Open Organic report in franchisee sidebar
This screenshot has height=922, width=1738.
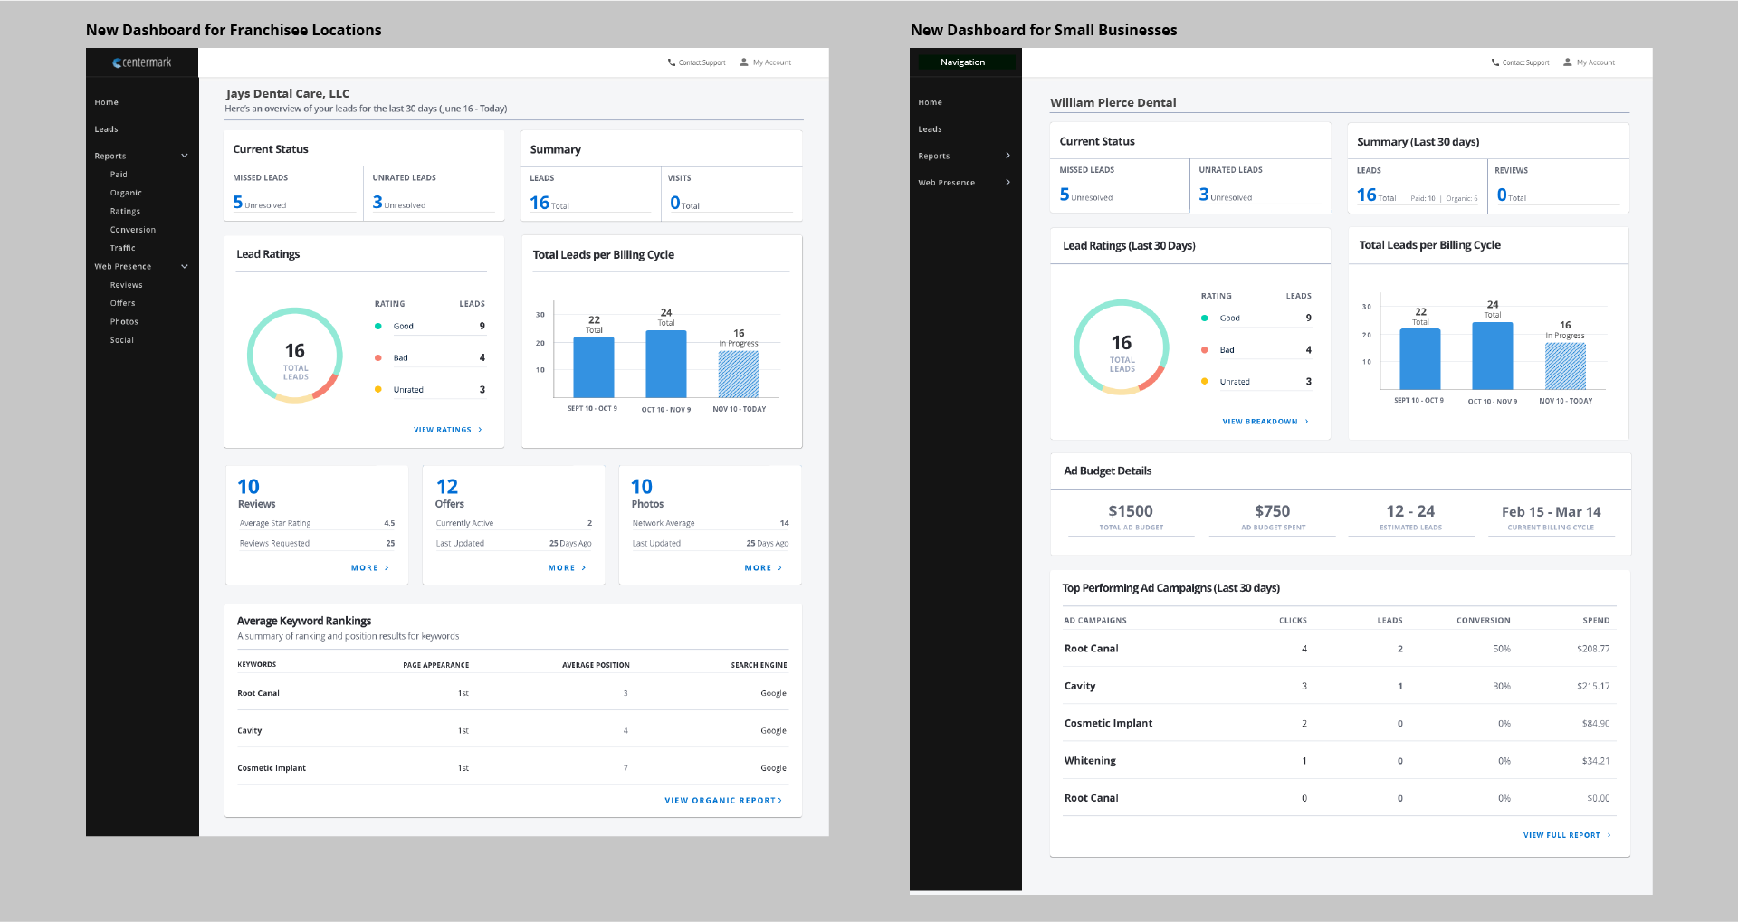(x=126, y=193)
